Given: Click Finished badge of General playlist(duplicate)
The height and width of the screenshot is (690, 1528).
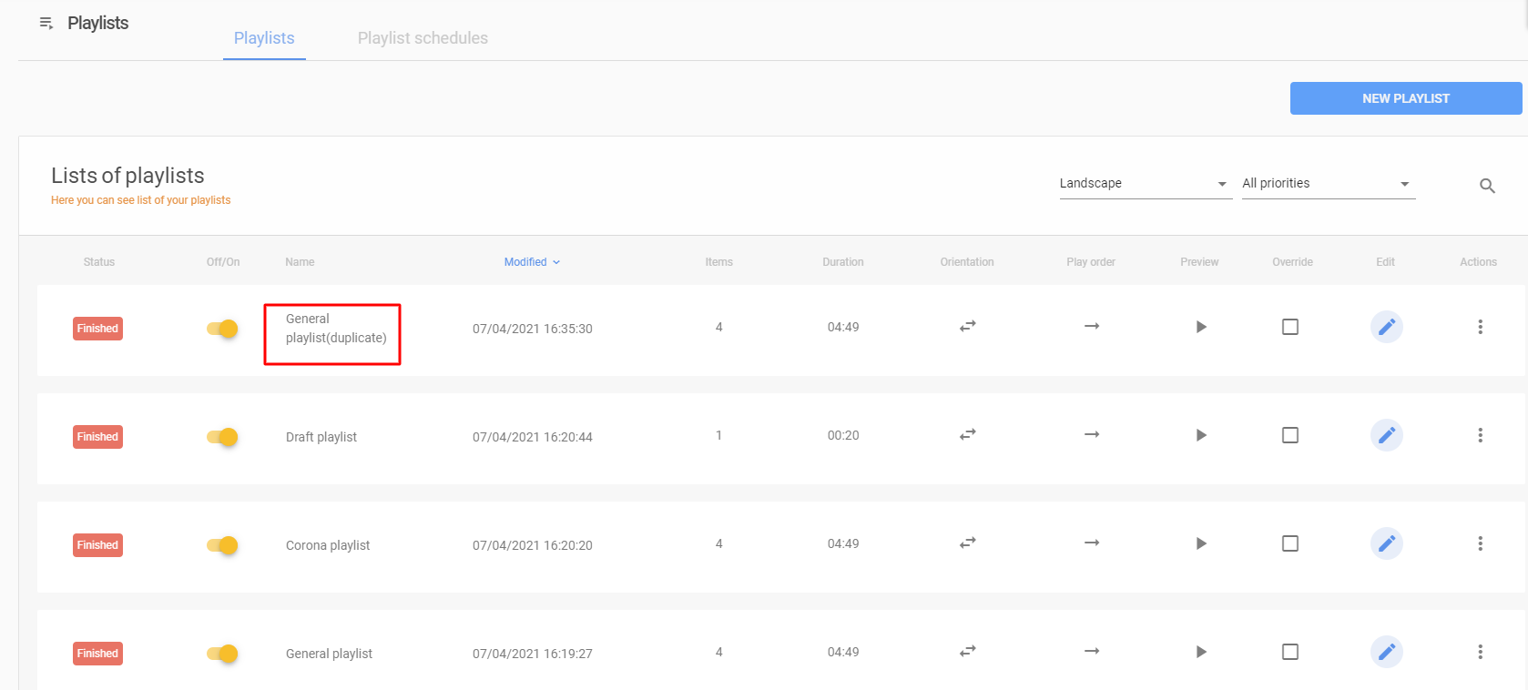Looking at the screenshot, I should coord(97,329).
